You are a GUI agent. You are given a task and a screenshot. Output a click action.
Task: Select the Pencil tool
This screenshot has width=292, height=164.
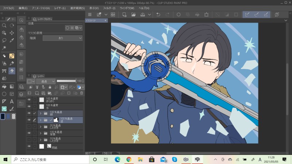[x=12, y=63]
